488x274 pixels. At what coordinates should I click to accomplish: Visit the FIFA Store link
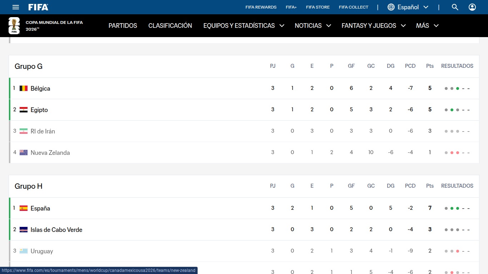(x=318, y=7)
